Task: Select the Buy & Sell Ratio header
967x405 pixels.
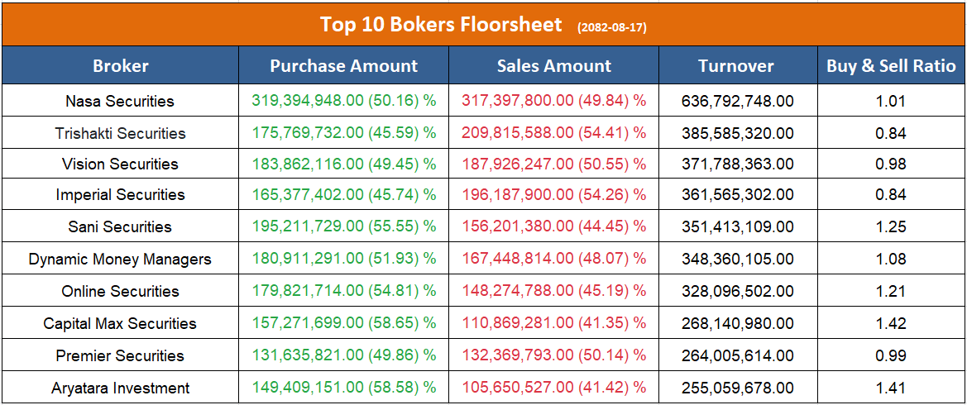Action: coord(891,66)
